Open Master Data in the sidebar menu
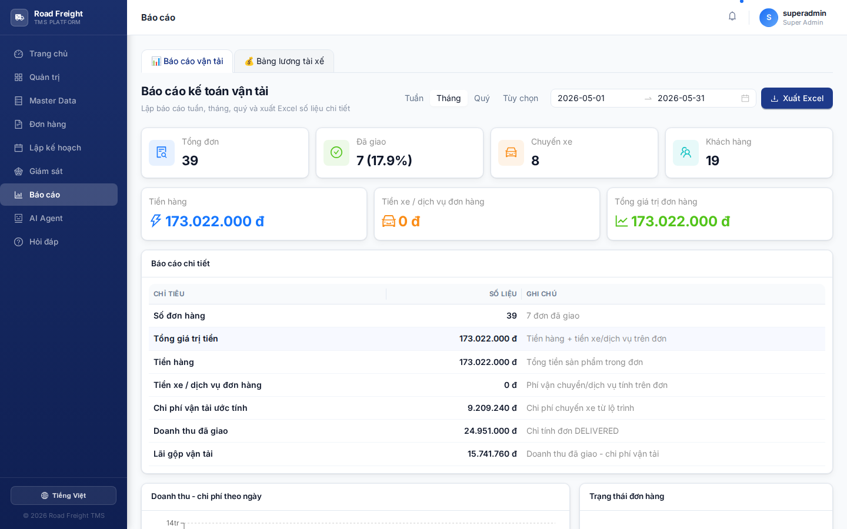This screenshot has height=529, width=847. click(59, 101)
